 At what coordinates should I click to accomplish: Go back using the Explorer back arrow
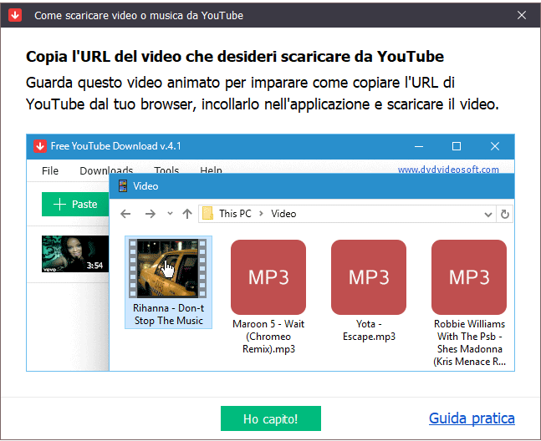coord(125,214)
